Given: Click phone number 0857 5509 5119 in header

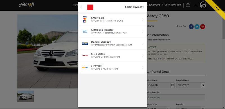Looking at the screenshot, I should (173, 5).
